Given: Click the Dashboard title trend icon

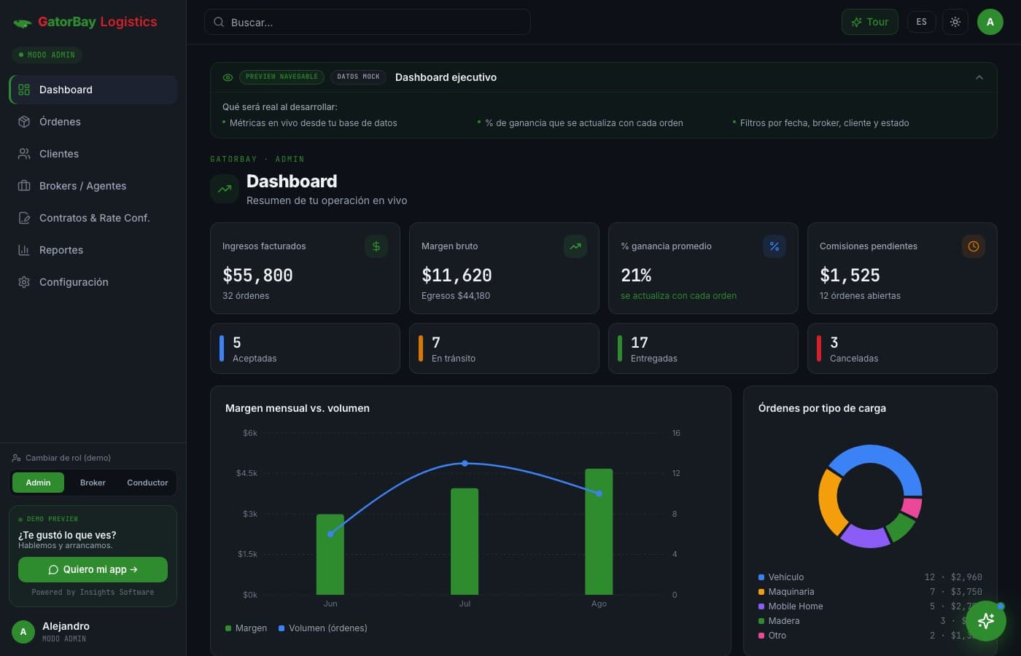Looking at the screenshot, I should 225,189.
